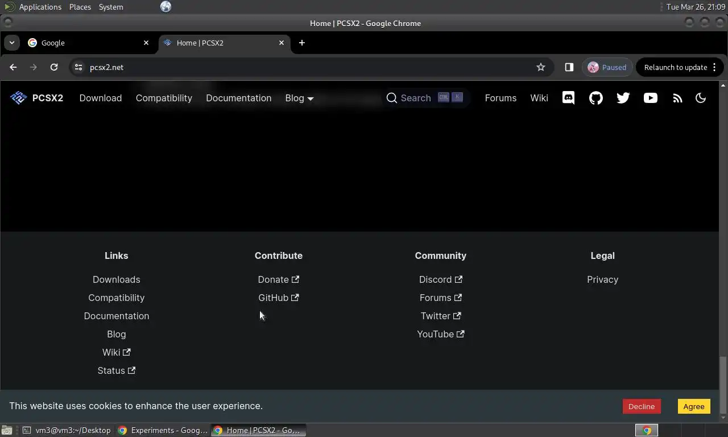Open the GitHub icon in navbar
The image size is (728, 437).
[595, 98]
